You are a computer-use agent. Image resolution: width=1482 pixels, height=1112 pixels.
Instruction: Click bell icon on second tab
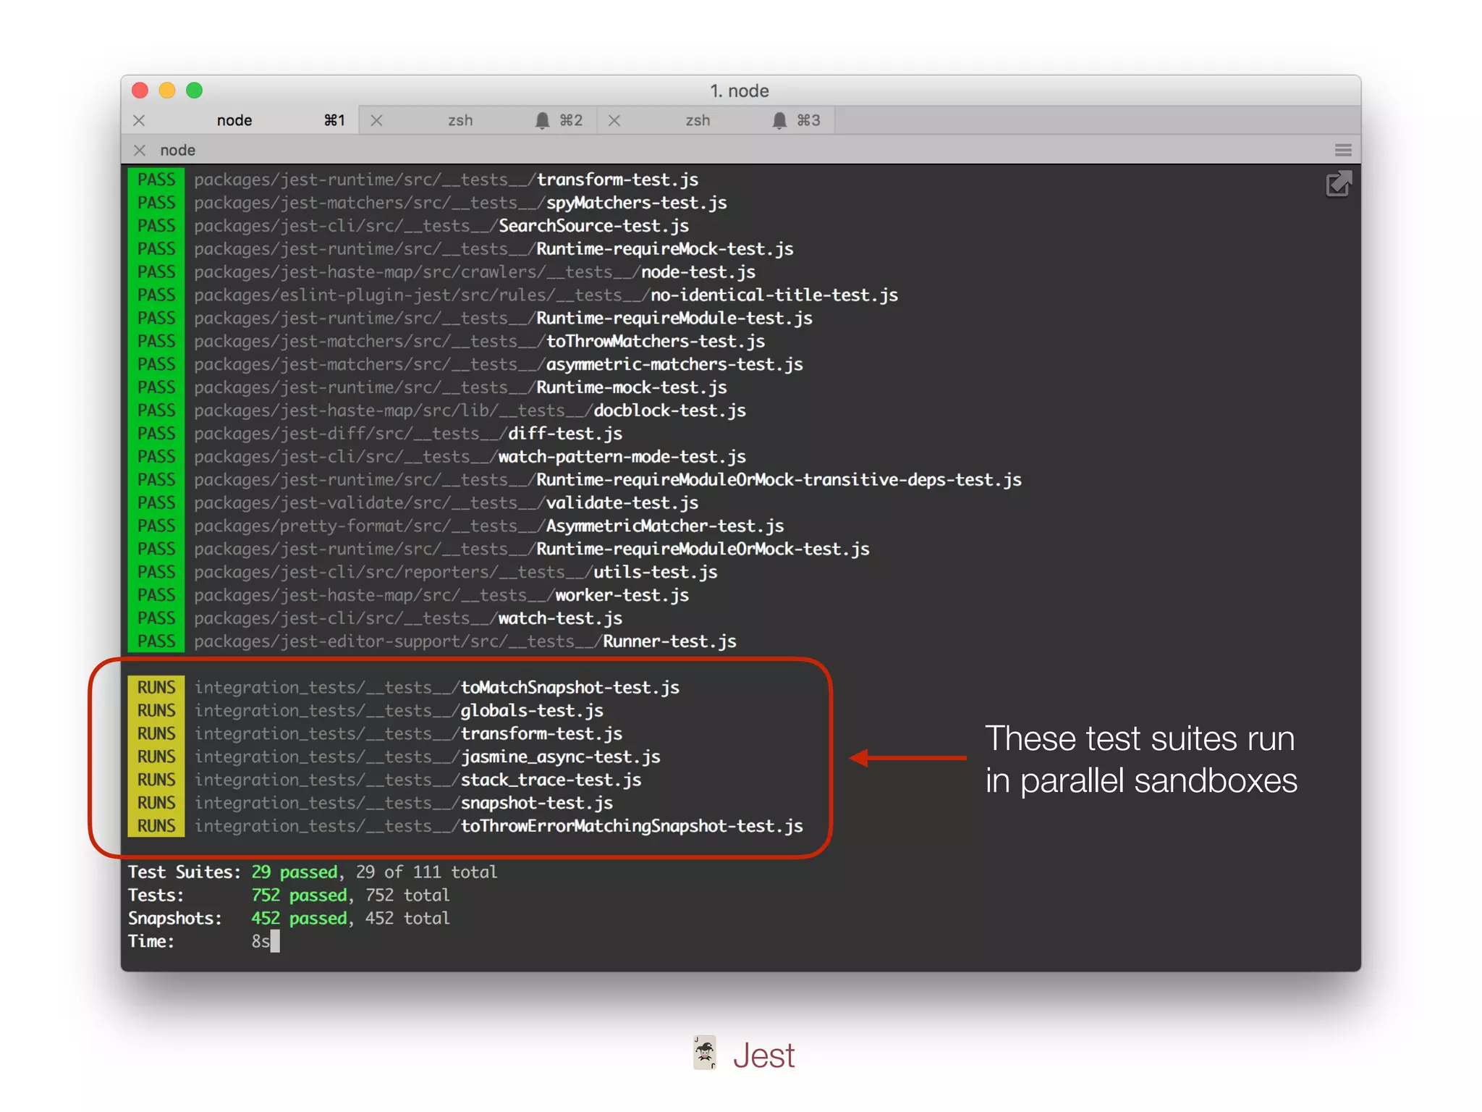(x=542, y=120)
